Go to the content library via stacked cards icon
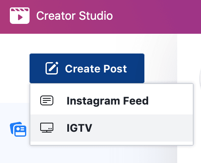This screenshot has width=201, height=163. tap(18, 129)
